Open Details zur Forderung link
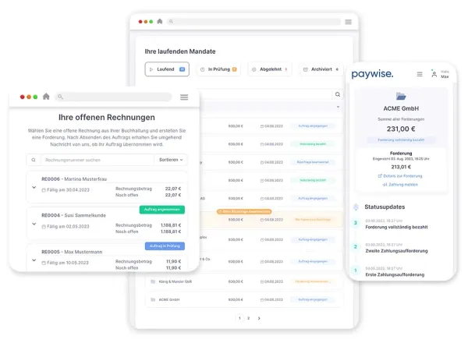468x343 pixels. [x=400, y=176]
